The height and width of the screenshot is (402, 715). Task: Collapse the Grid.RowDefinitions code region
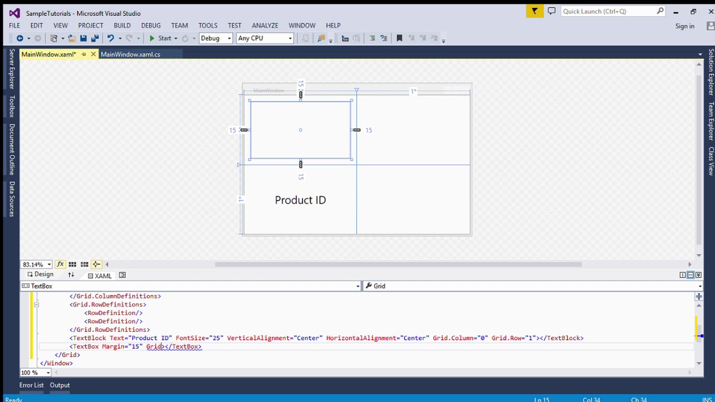(36, 305)
